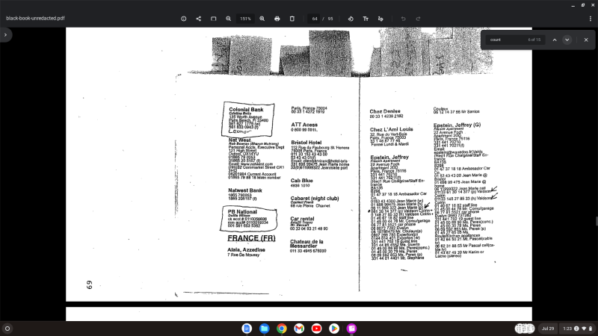Click 'Natwest Bank' entry in document
This screenshot has width=598, height=336.
245,190
